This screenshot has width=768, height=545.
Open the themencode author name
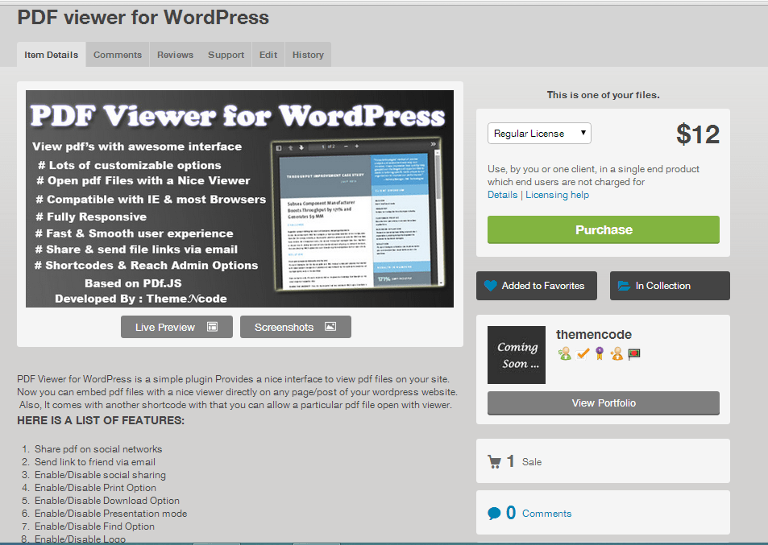pyautogui.click(x=594, y=335)
